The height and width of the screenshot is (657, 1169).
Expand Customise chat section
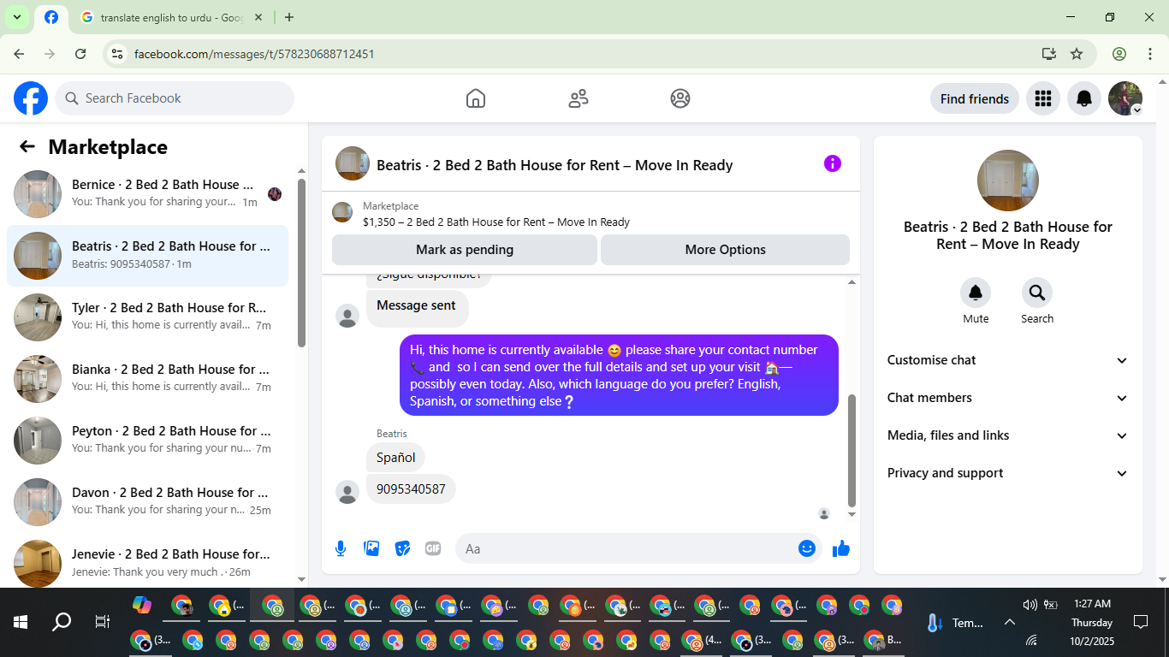click(x=1008, y=360)
